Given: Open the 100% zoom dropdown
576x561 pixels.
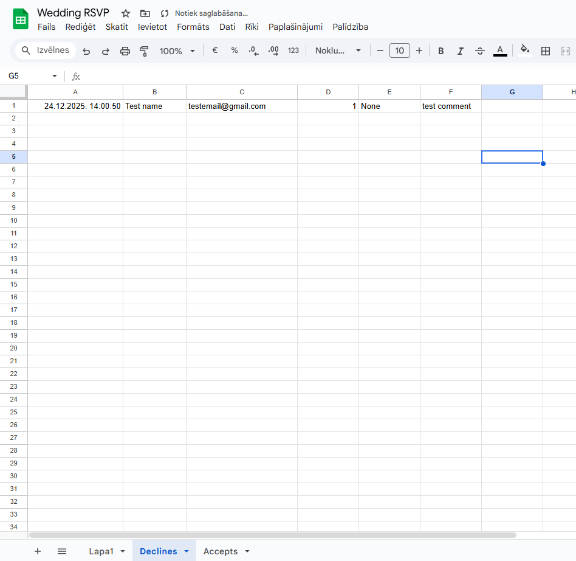Looking at the screenshot, I should pyautogui.click(x=177, y=51).
